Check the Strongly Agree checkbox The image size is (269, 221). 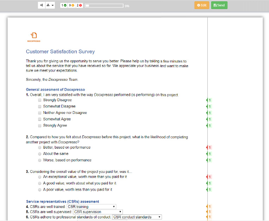(40, 125)
